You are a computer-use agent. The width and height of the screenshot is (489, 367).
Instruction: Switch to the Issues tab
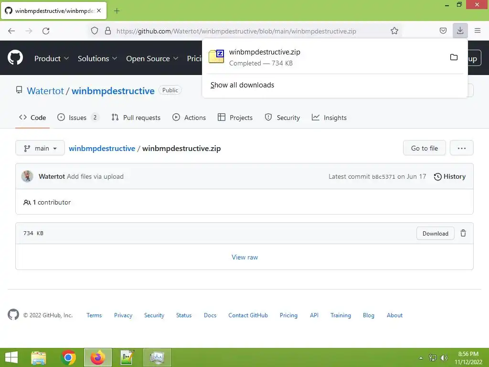tap(78, 118)
